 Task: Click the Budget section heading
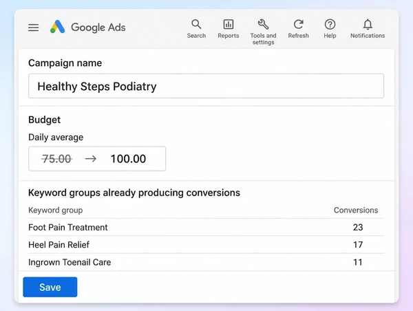tap(44, 120)
